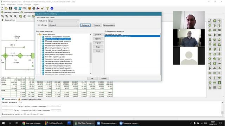Move the parameter down with "Вниз"
Viewport: 225px width, 126px height.
pos(98,51)
